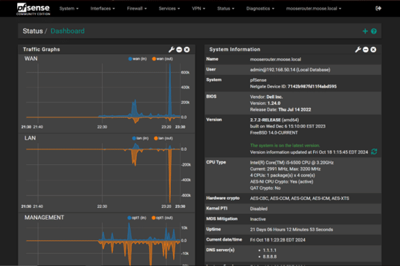Click DNS server entry 1.1.1.1
Image resolution: width=400 pixels, height=266 pixels.
(269, 250)
